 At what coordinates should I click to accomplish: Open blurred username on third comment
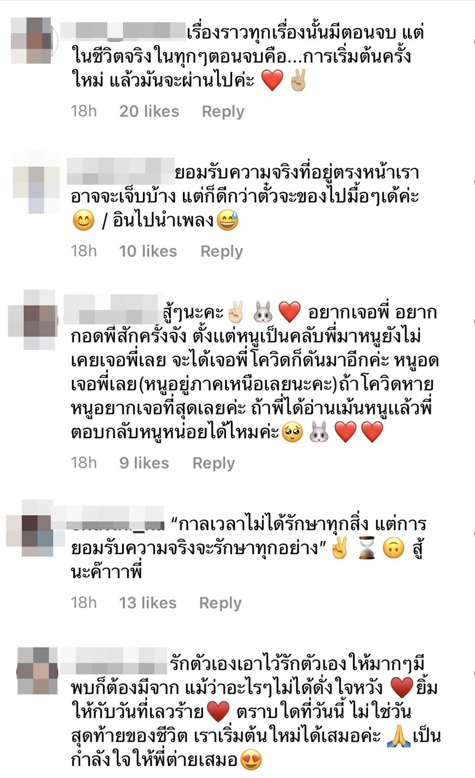(x=114, y=309)
